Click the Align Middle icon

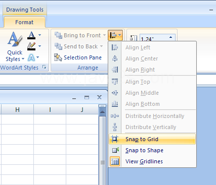pyautogui.click(x=115, y=93)
